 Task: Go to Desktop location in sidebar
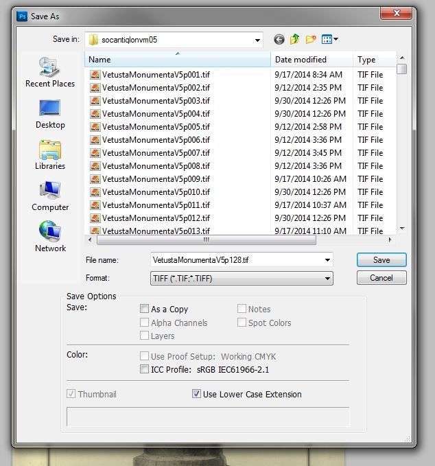[x=50, y=114]
